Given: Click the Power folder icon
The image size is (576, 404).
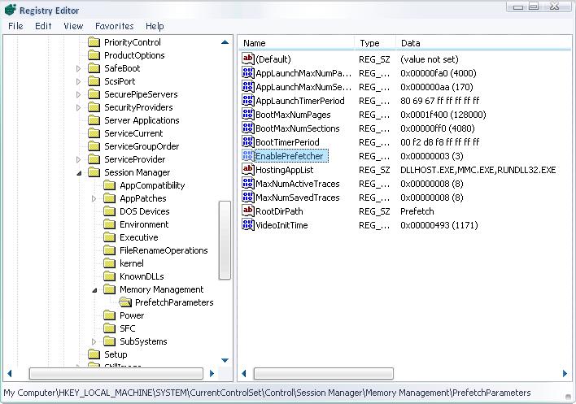Looking at the screenshot, I should (110, 315).
